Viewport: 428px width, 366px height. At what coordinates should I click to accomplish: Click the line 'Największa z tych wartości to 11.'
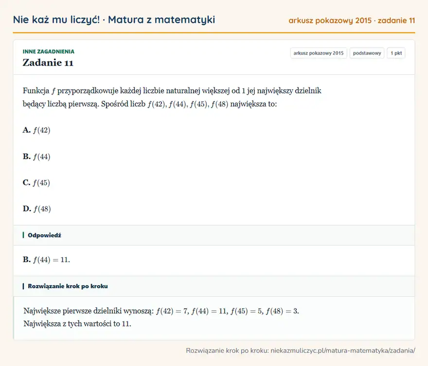click(x=77, y=324)
